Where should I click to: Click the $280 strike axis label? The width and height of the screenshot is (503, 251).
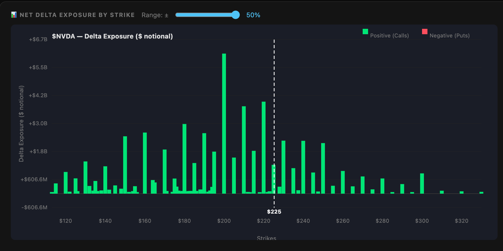[x=382, y=221]
